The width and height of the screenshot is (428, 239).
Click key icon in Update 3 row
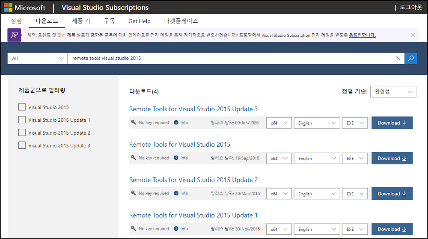coord(133,122)
